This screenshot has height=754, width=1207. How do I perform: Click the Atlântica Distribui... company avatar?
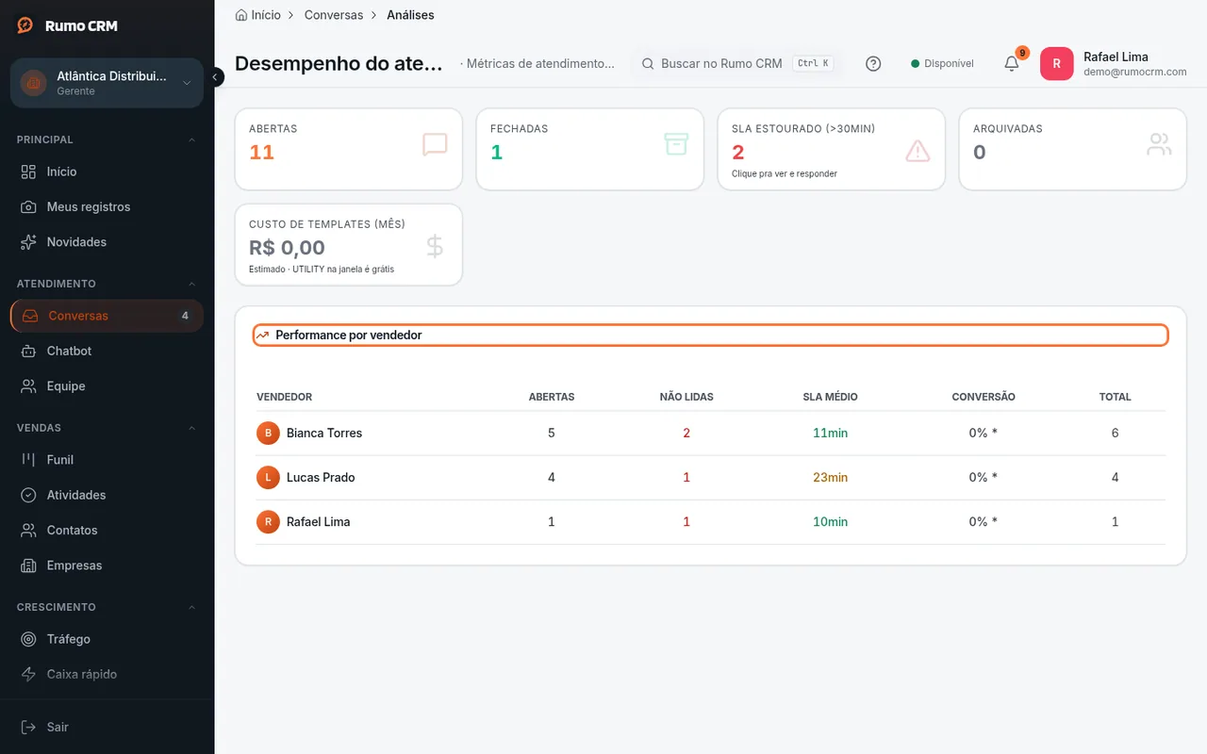pos(33,83)
